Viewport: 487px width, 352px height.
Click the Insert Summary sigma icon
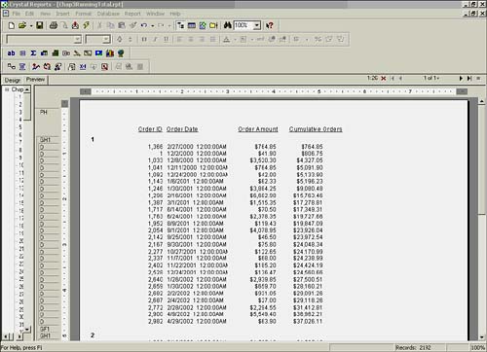pyautogui.click(x=33, y=53)
